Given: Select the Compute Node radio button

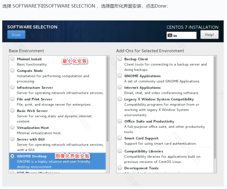Looking at the screenshot, I should click(x=13, y=70).
